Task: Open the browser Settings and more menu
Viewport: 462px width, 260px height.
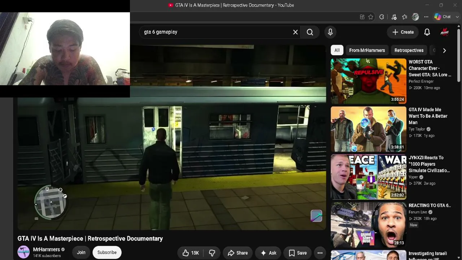Action: click(426, 17)
